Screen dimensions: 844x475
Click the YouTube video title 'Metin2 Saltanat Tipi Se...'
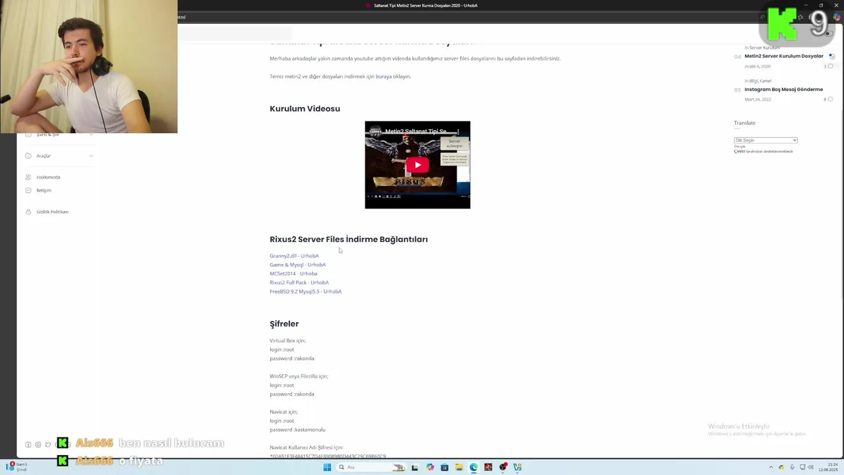(417, 131)
